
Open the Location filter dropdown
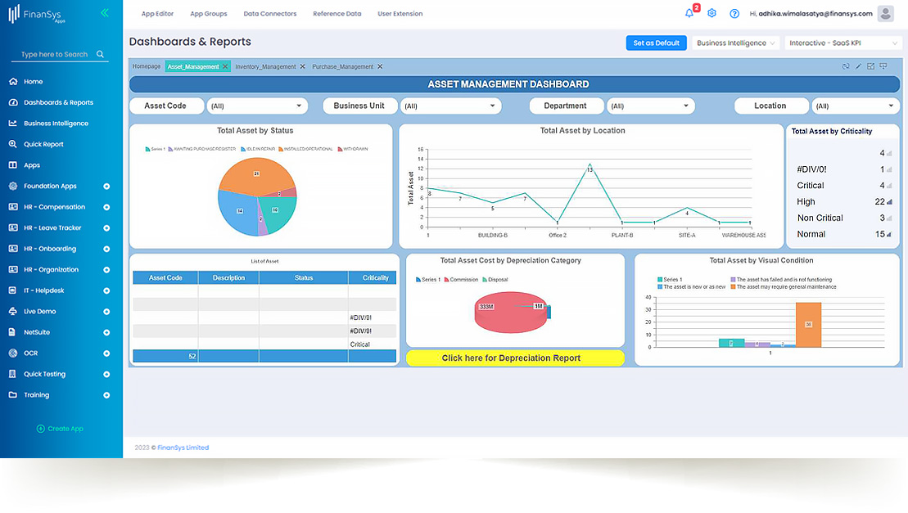pyautogui.click(x=855, y=106)
